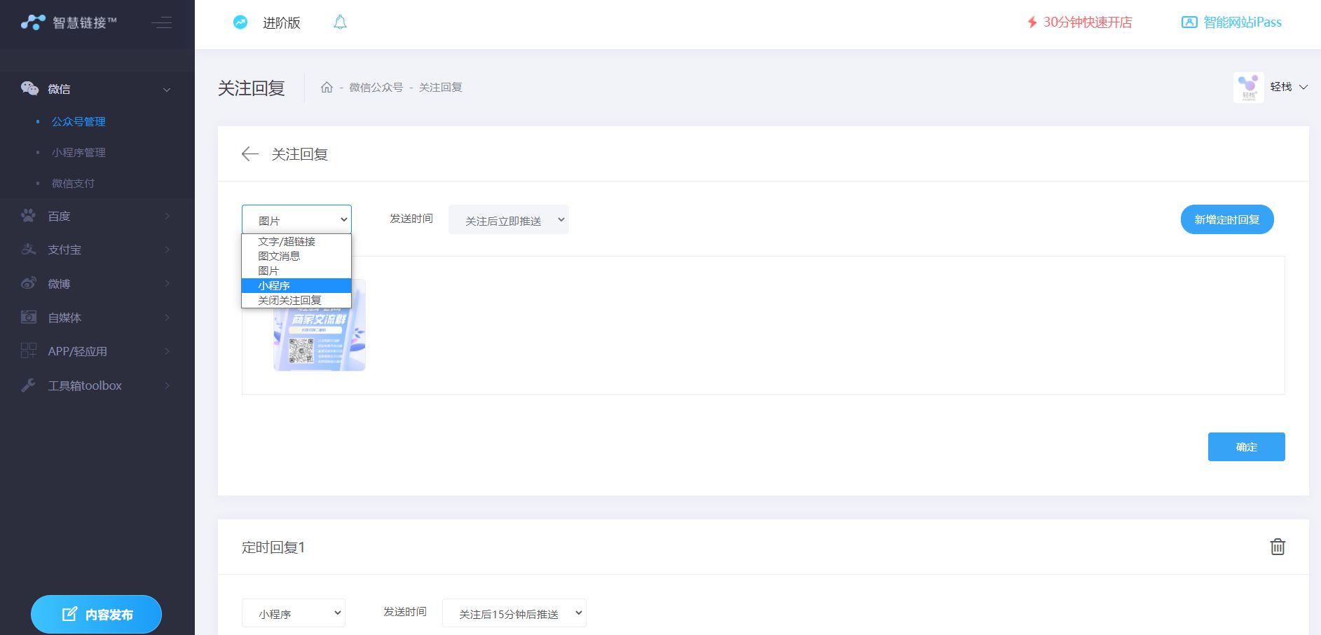Click the blue 确定 button
Image resolution: width=1321 pixels, height=635 pixels.
point(1247,446)
